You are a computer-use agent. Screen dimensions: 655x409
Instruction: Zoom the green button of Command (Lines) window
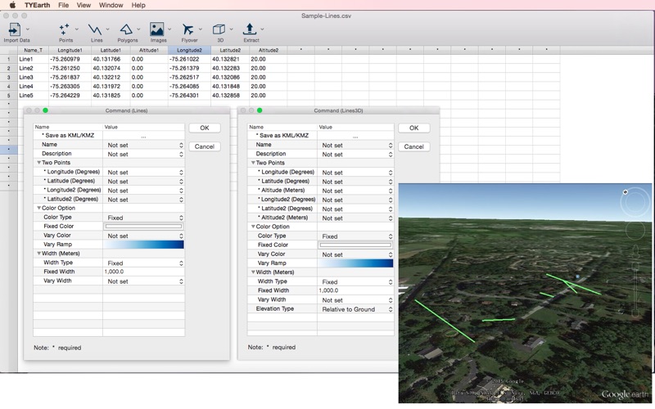click(46, 110)
